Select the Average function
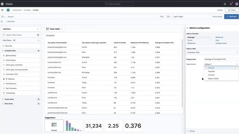The width and height of the screenshot is (239, 134). pyautogui.click(x=191, y=37)
